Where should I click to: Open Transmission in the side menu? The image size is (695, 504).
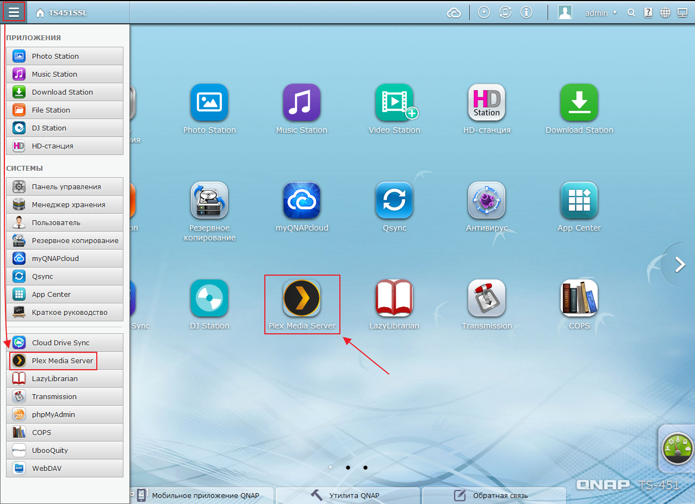pos(65,396)
